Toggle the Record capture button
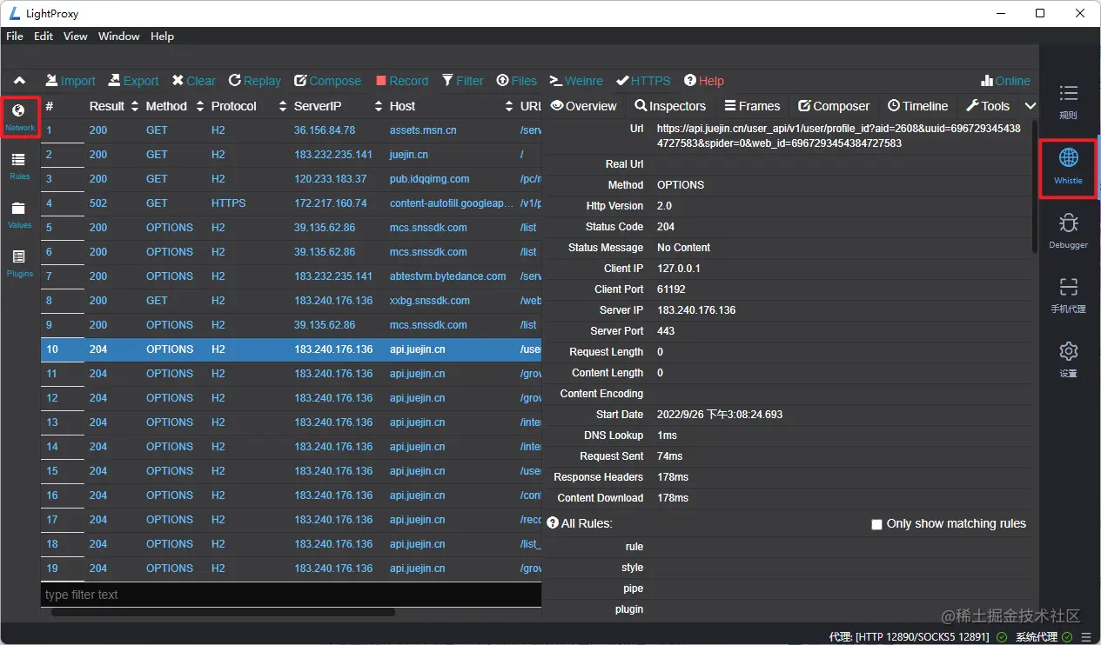Screen dimensions: 1101x645 tap(402, 81)
